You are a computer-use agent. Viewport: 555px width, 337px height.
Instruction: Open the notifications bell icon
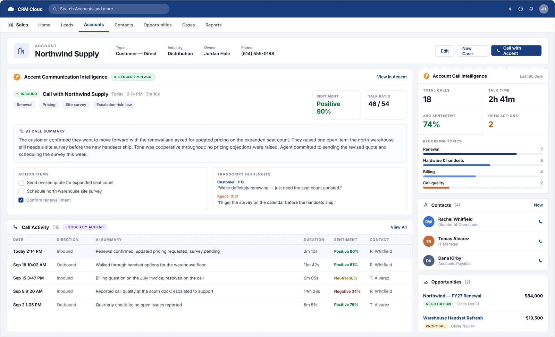(x=531, y=9)
